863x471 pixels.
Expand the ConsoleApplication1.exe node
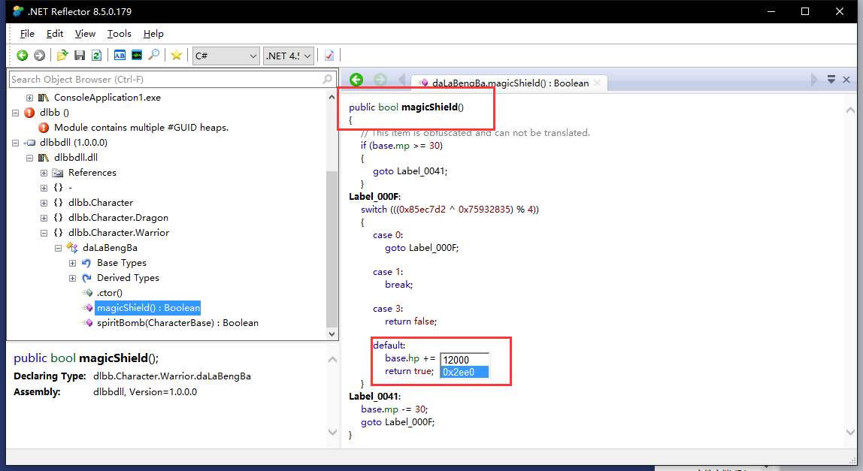(30, 98)
